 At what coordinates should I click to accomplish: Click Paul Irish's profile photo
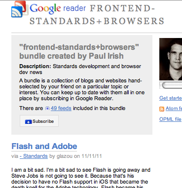pos(171,59)
